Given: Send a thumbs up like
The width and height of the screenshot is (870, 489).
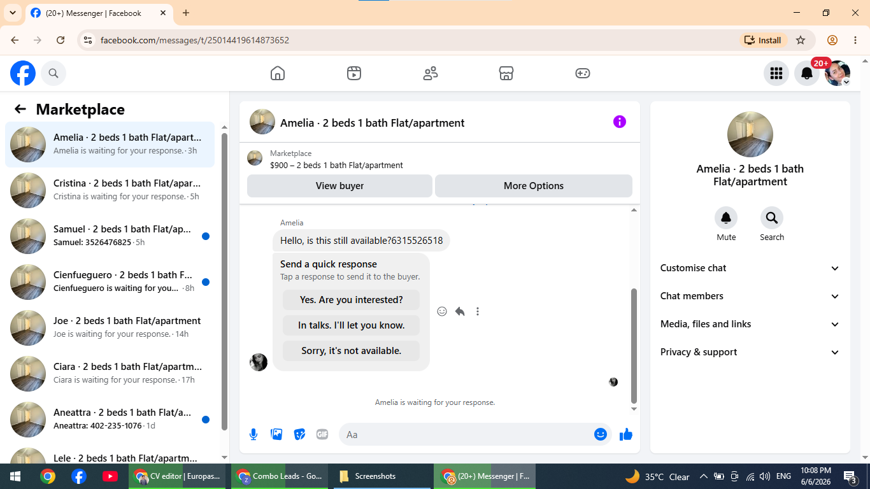Looking at the screenshot, I should tap(626, 434).
